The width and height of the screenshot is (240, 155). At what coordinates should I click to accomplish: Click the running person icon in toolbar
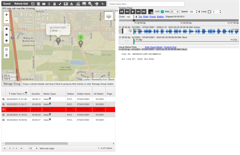(x=72, y=4)
